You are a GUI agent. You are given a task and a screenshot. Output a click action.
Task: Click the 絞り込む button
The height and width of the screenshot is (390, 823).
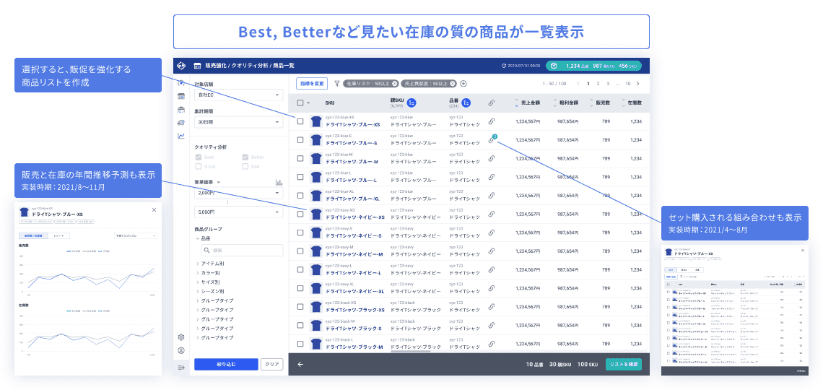tap(225, 365)
